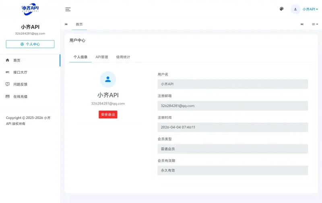Open 问题反馈 in the sidebar

click(x=30, y=84)
